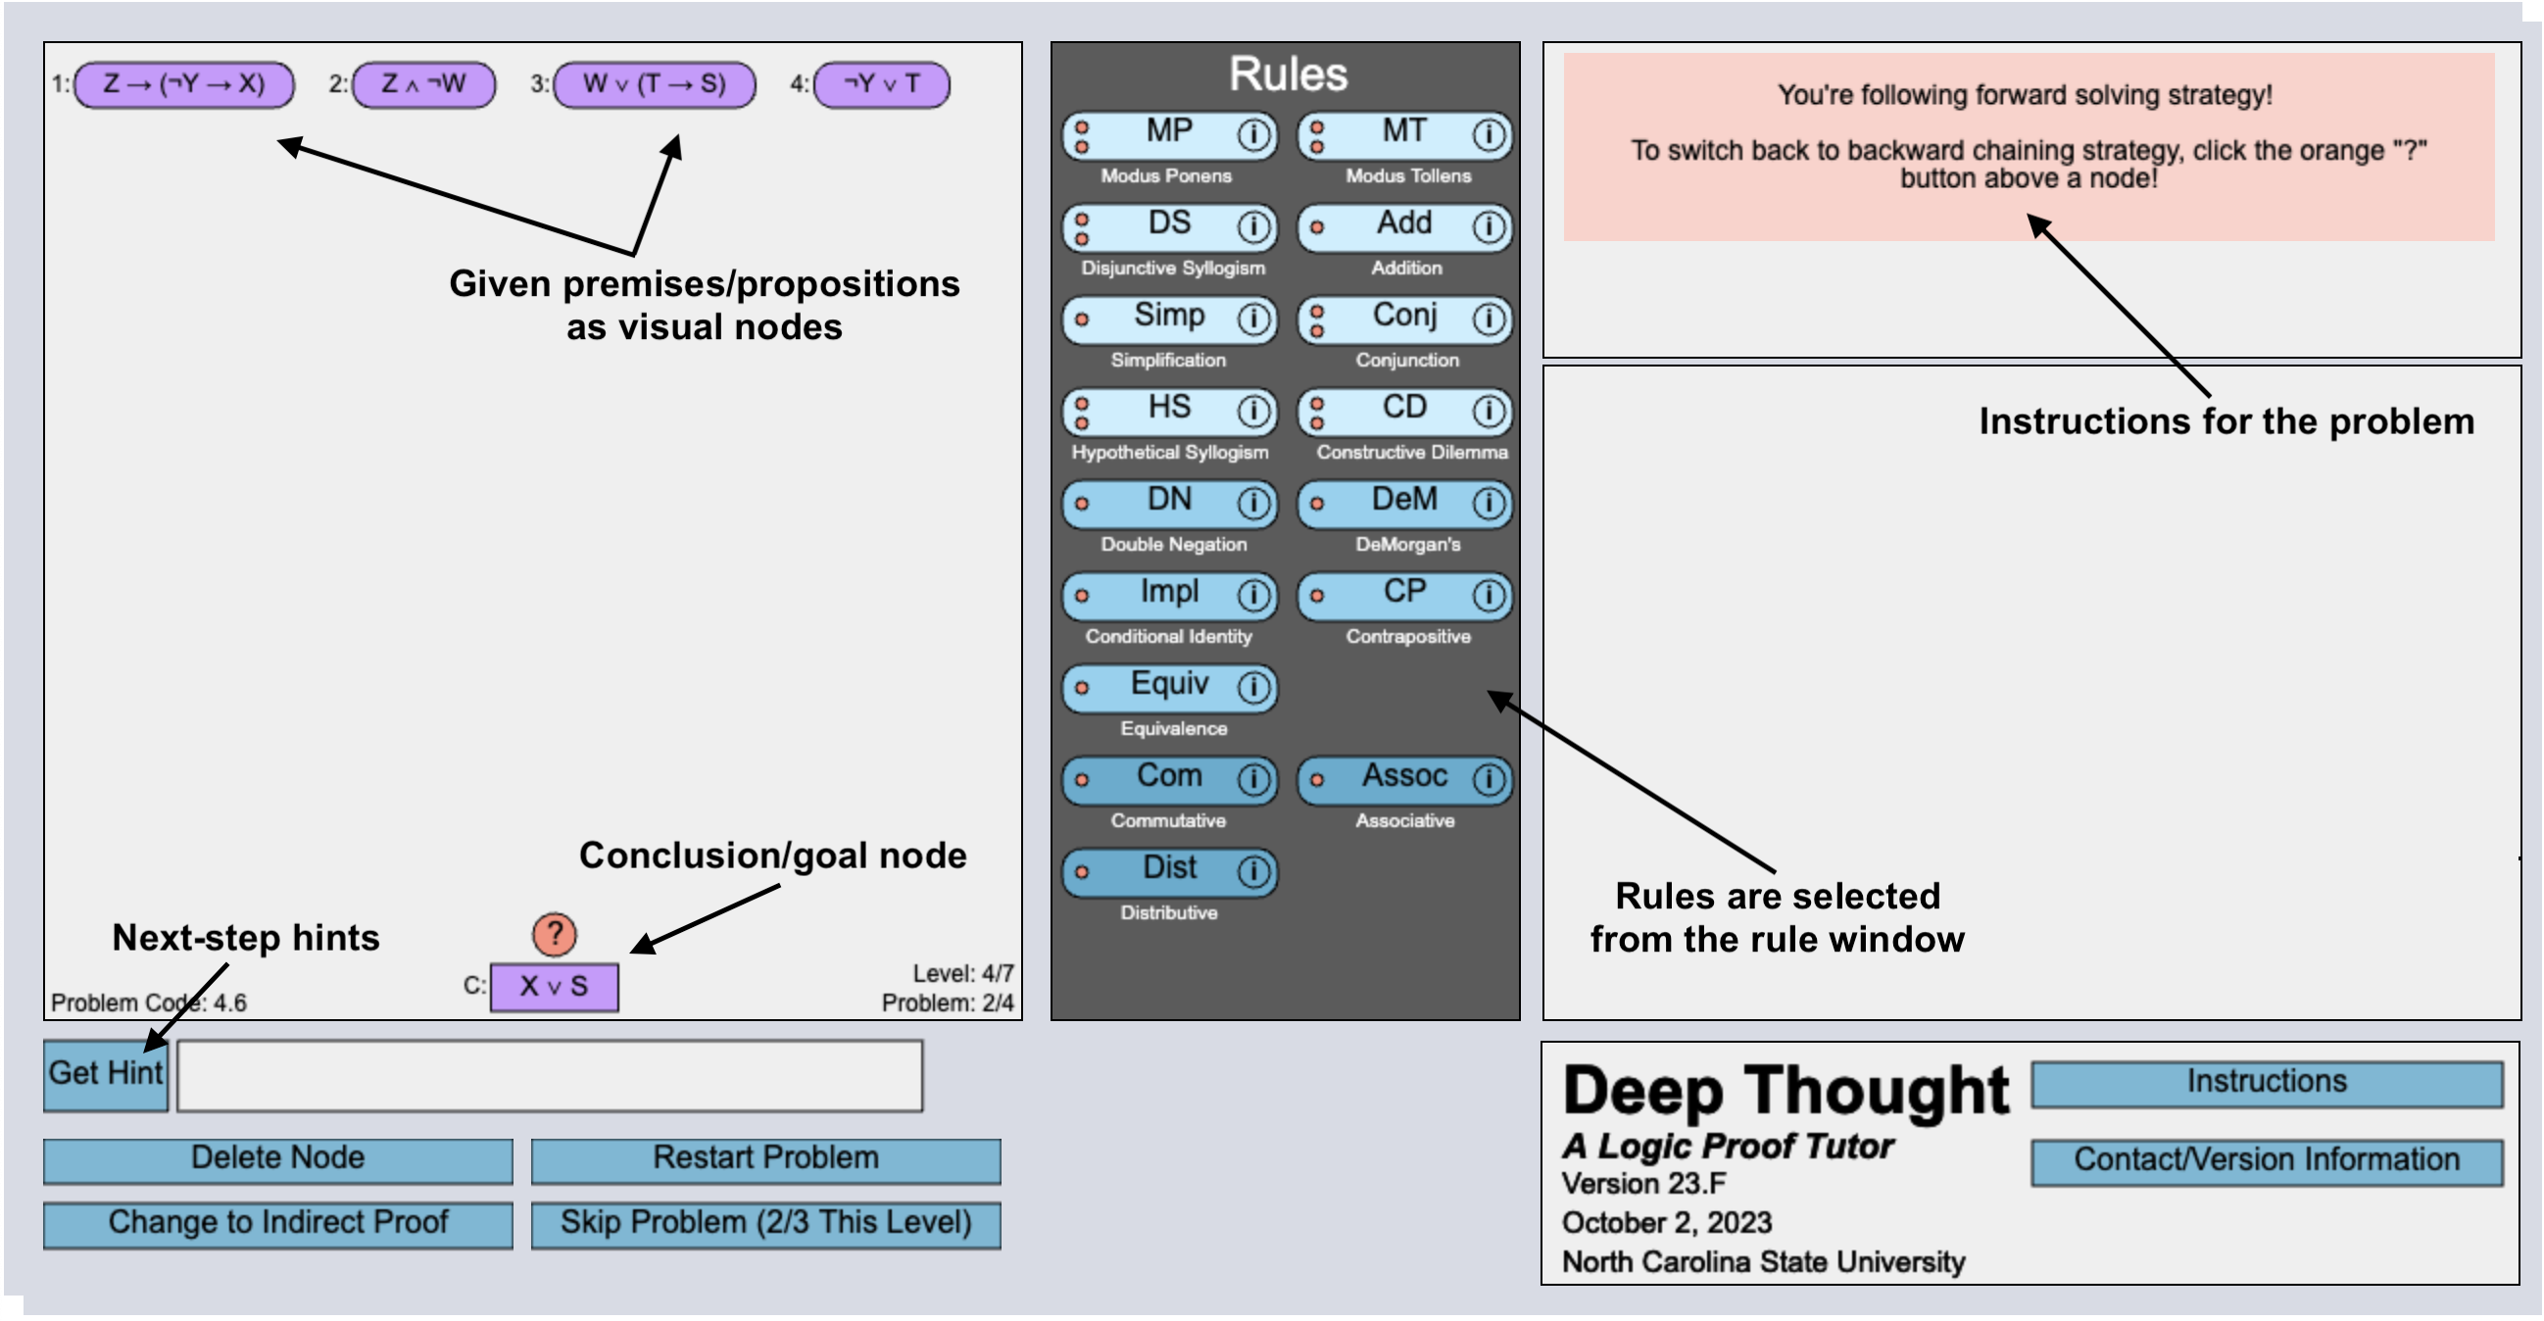Click orange question mark above goal node

(554, 934)
